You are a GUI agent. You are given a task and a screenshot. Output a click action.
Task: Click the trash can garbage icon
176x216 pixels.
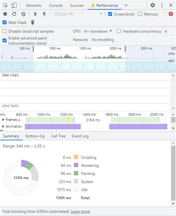[x=33, y=22]
